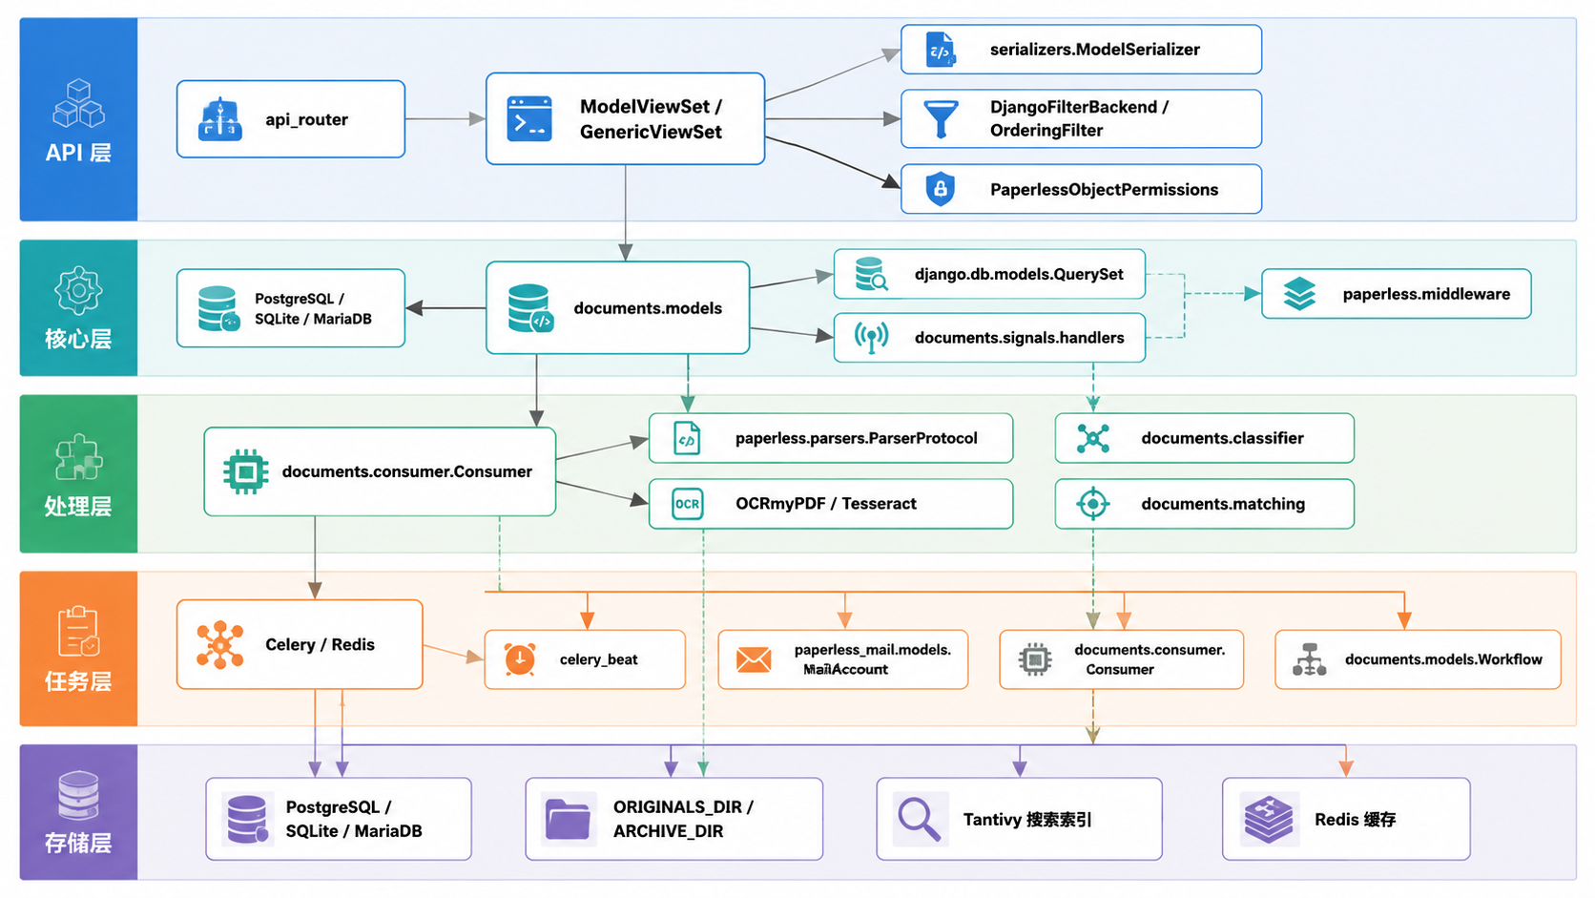Click the puzzle piece icon above 处理层
The width and height of the screenshot is (1595, 898).
point(78,458)
